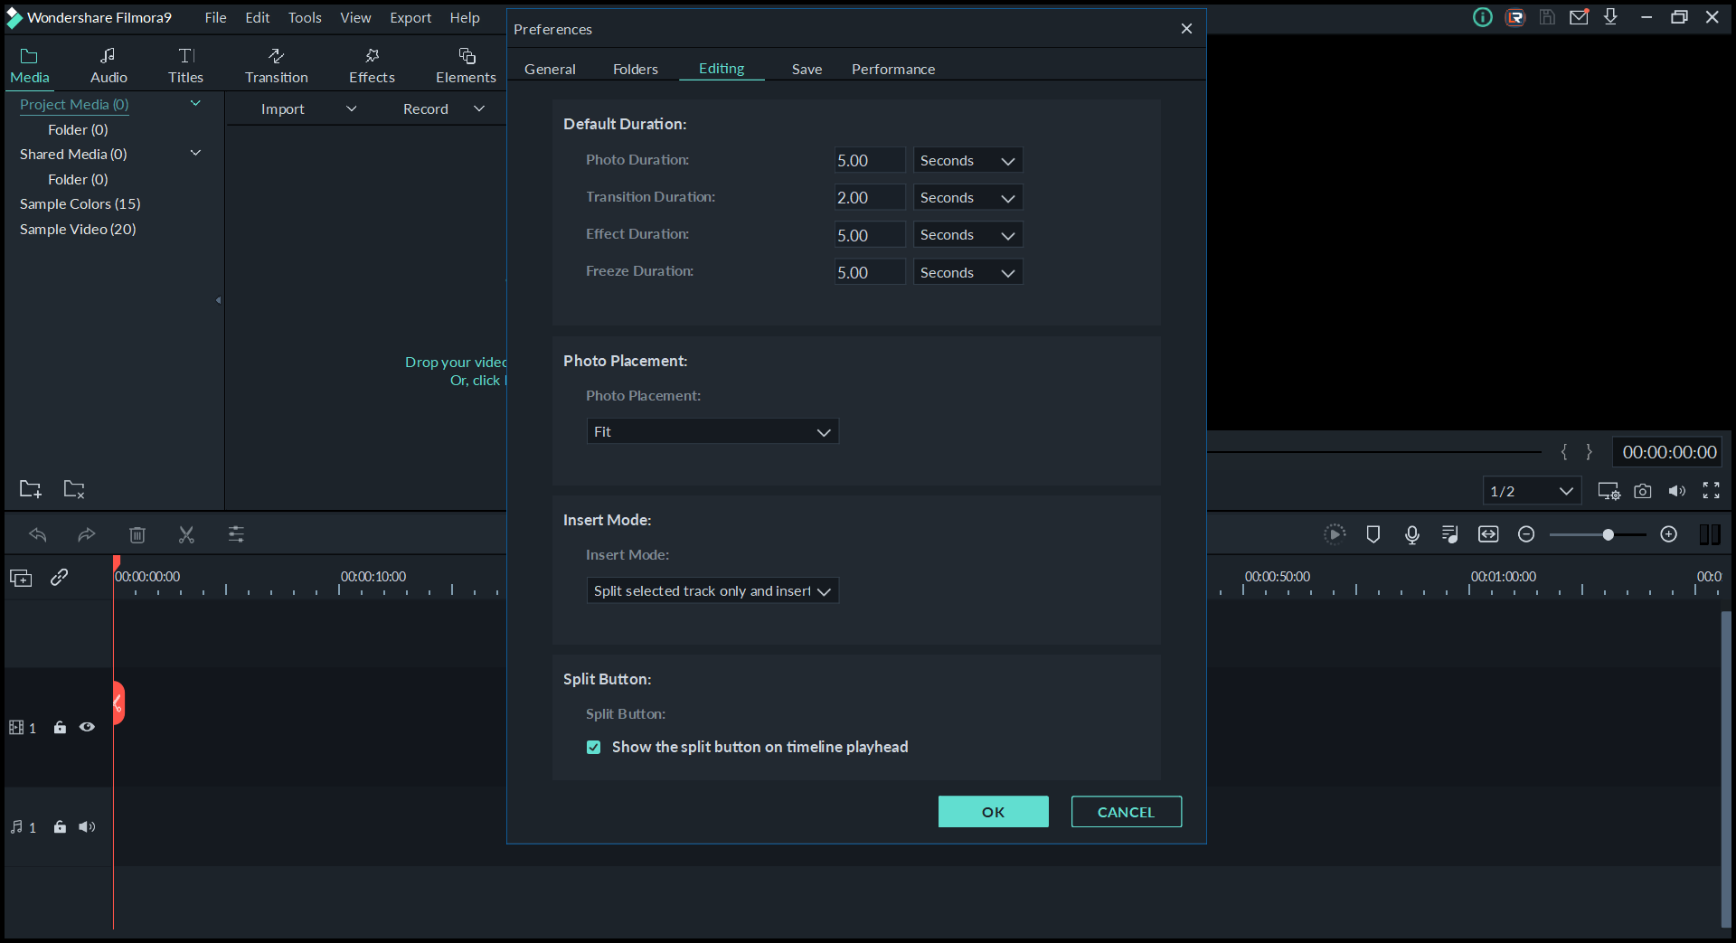Switch to the Folders tab
The width and height of the screenshot is (1736, 943).
636,69
